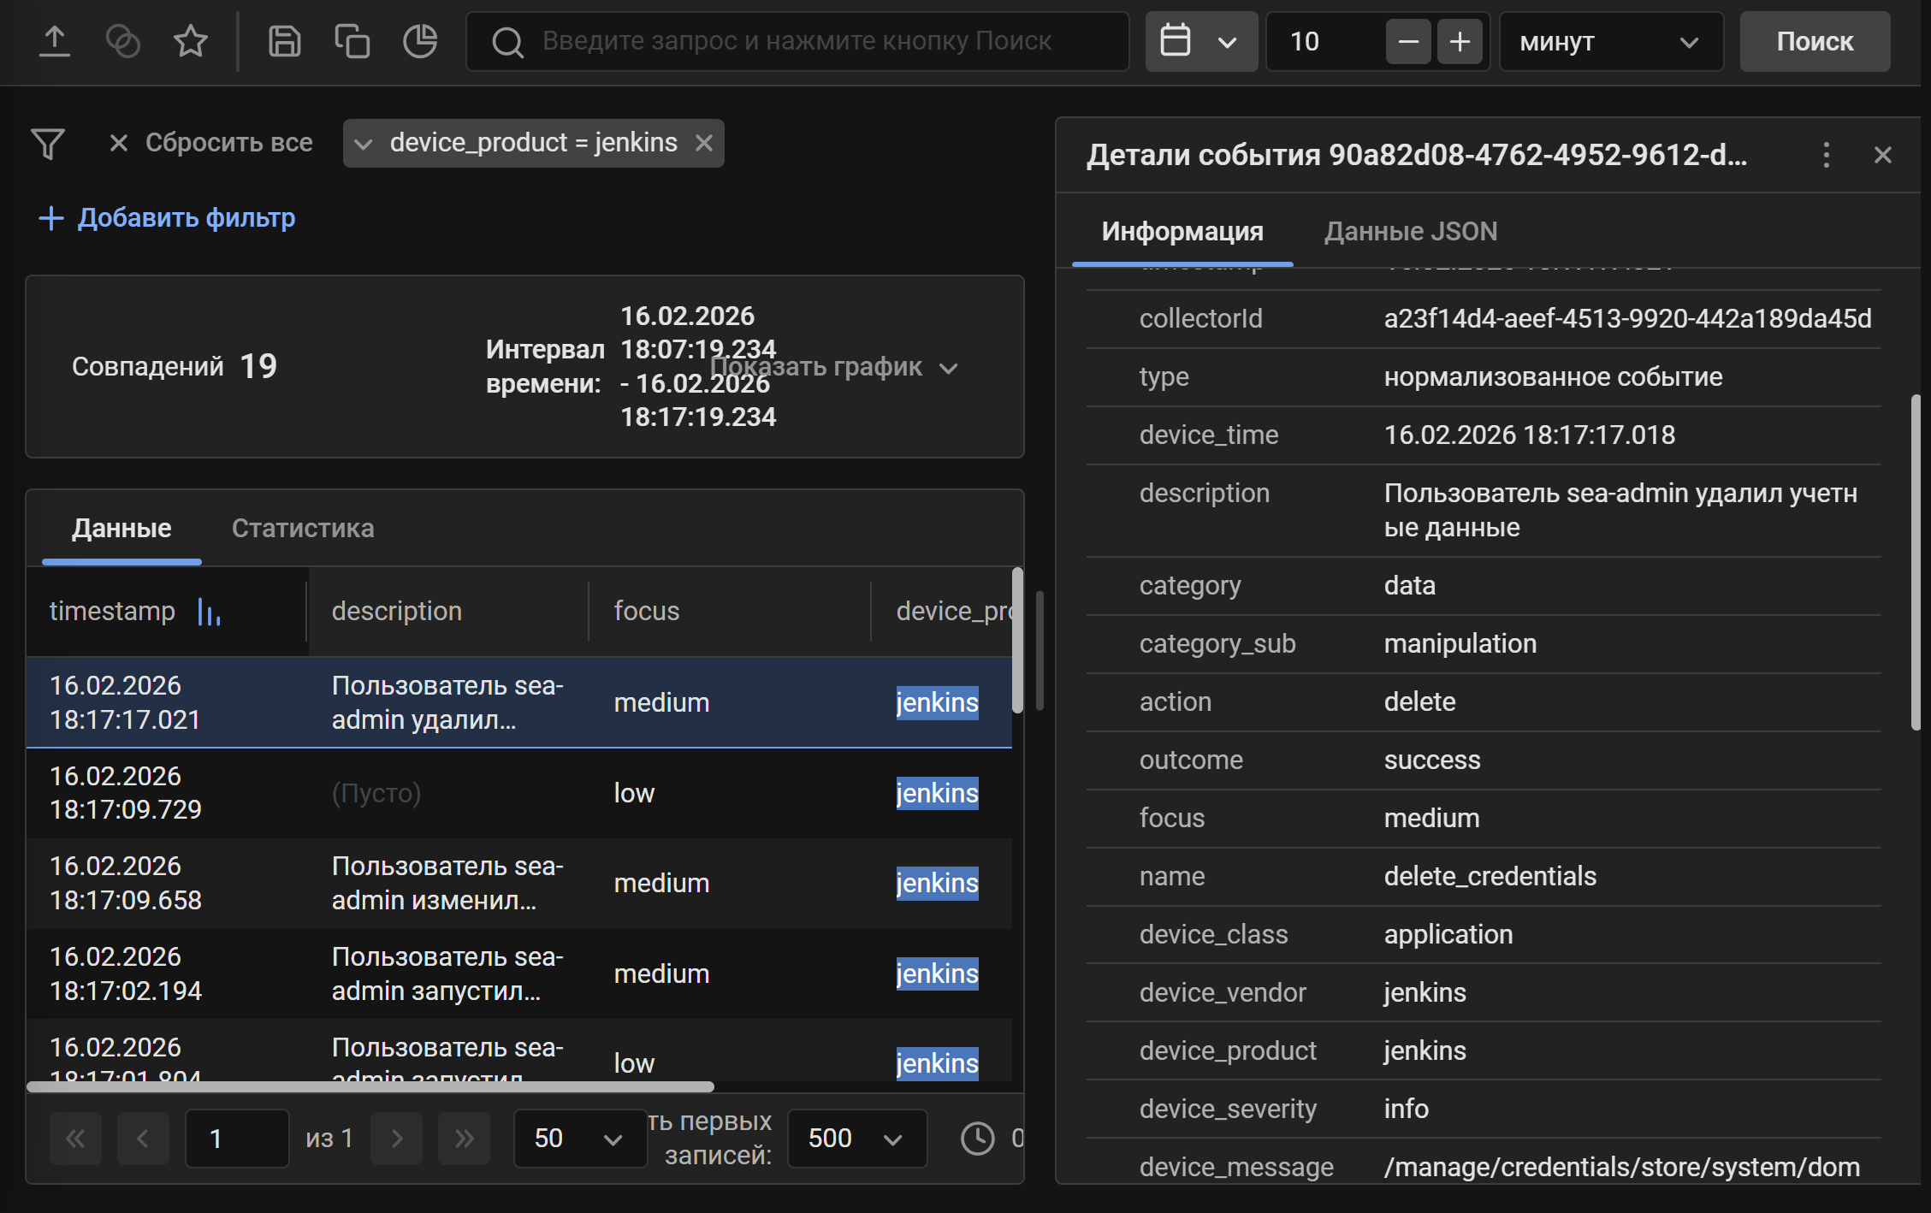Click the filter funnel icon

coord(48,143)
